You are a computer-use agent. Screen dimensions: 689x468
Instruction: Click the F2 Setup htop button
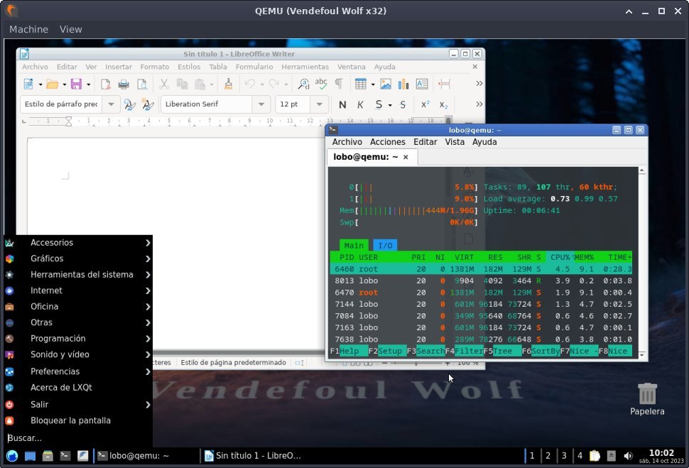388,351
